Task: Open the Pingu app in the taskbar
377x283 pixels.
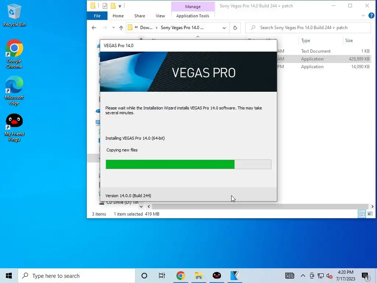Action: tap(216, 276)
